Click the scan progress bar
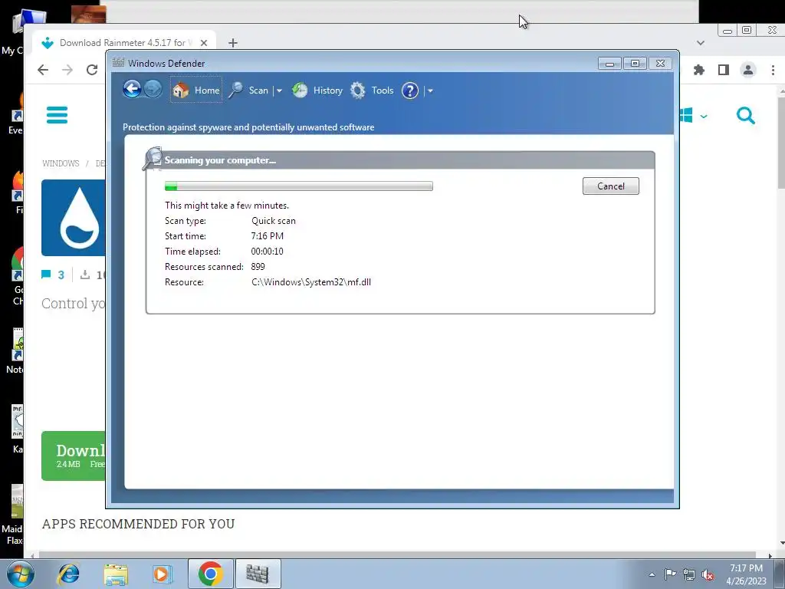 tap(299, 186)
